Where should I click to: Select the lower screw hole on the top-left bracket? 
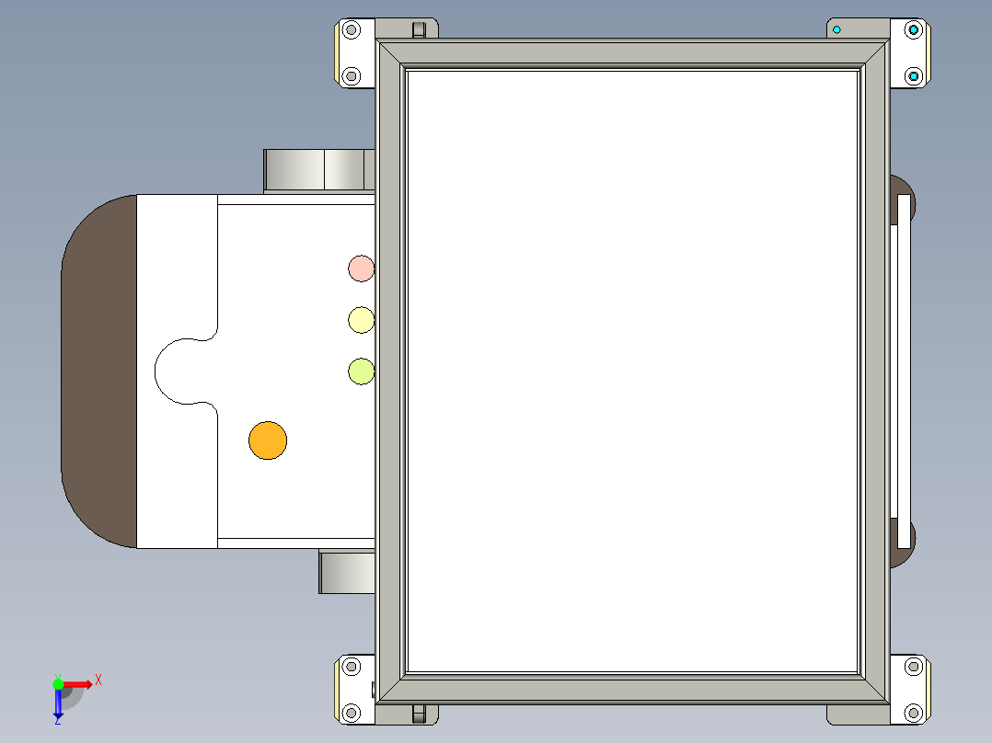[x=352, y=76]
